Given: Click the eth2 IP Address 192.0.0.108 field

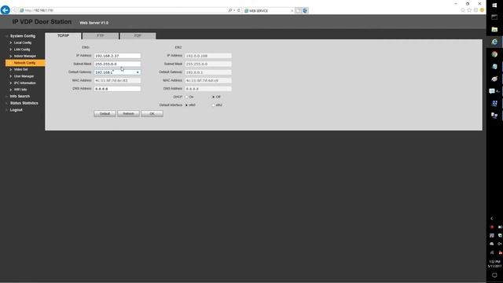Looking at the screenshot, I should pyautogui.click(x=208, y=56).
